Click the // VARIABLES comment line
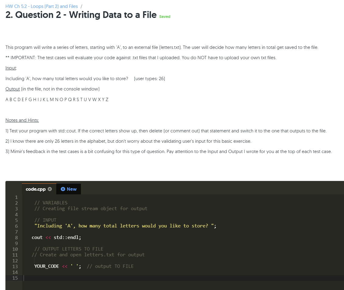Screen dimensions: 344x290 [51, 203]
